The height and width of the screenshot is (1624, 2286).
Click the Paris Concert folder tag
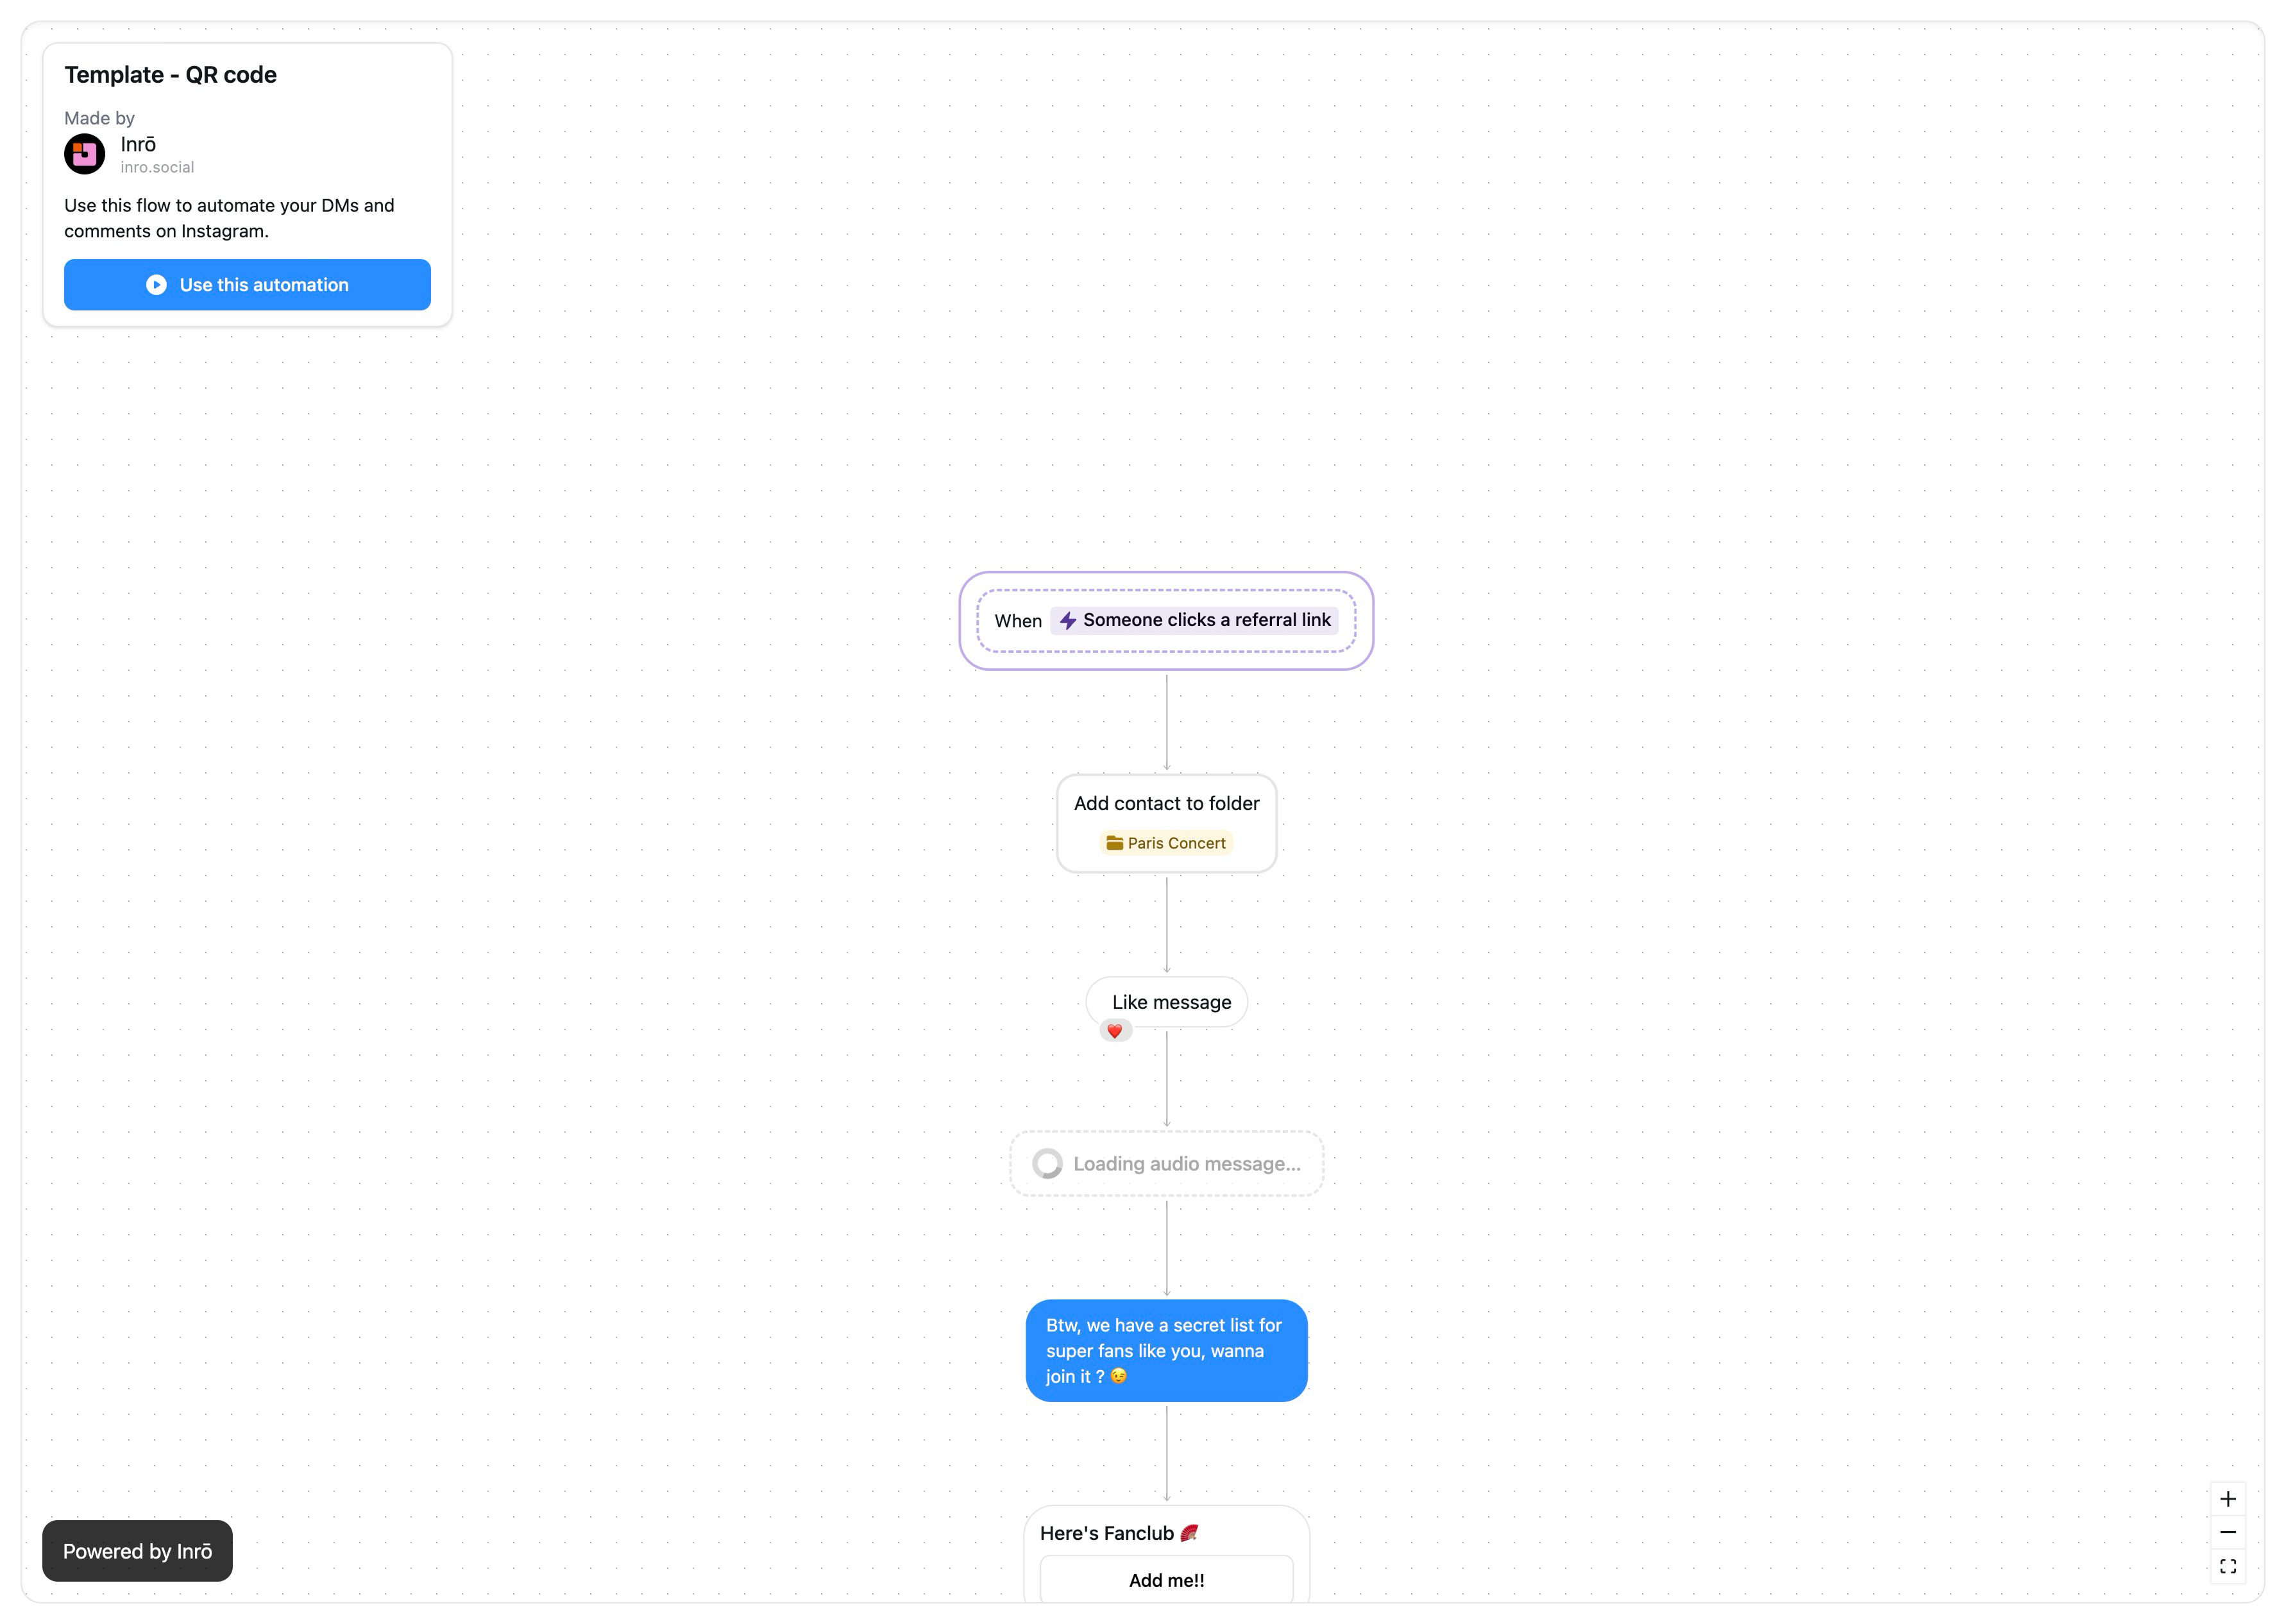click(x=1166, y=843)
